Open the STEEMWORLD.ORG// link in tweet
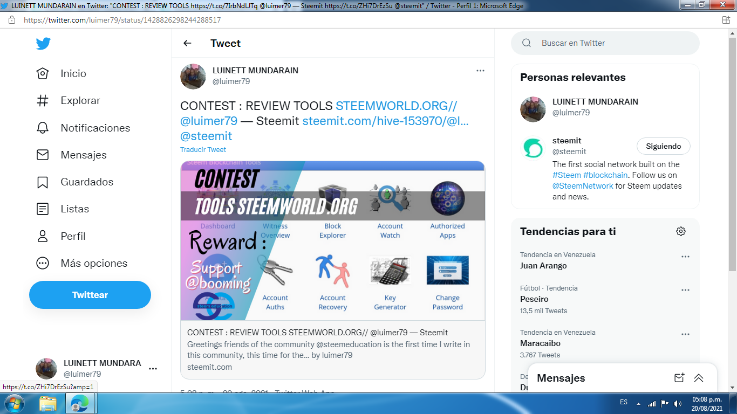This screenshot has width=737, height=414. (x=397, y=106)
